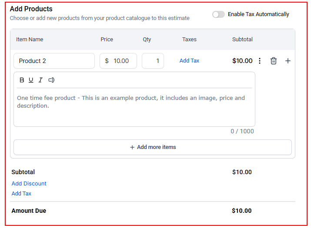Select the Amount Due label
Viewport: 311px width, 228px height.
point(29,211)
